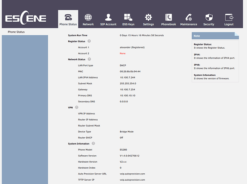247x184 pixels.
Task: Open the Phone Status telephone icon
Action: tap(68, 17)
